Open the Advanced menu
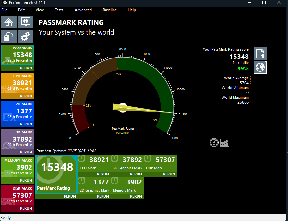288x221 pixels. [x=83, y=10]
